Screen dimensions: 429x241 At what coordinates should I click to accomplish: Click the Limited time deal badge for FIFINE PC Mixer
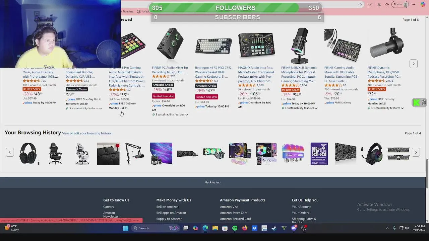tap(164, 96)
